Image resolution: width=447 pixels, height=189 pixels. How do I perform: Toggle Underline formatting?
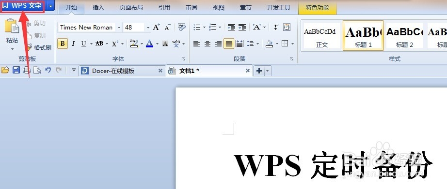click(84, 44)
